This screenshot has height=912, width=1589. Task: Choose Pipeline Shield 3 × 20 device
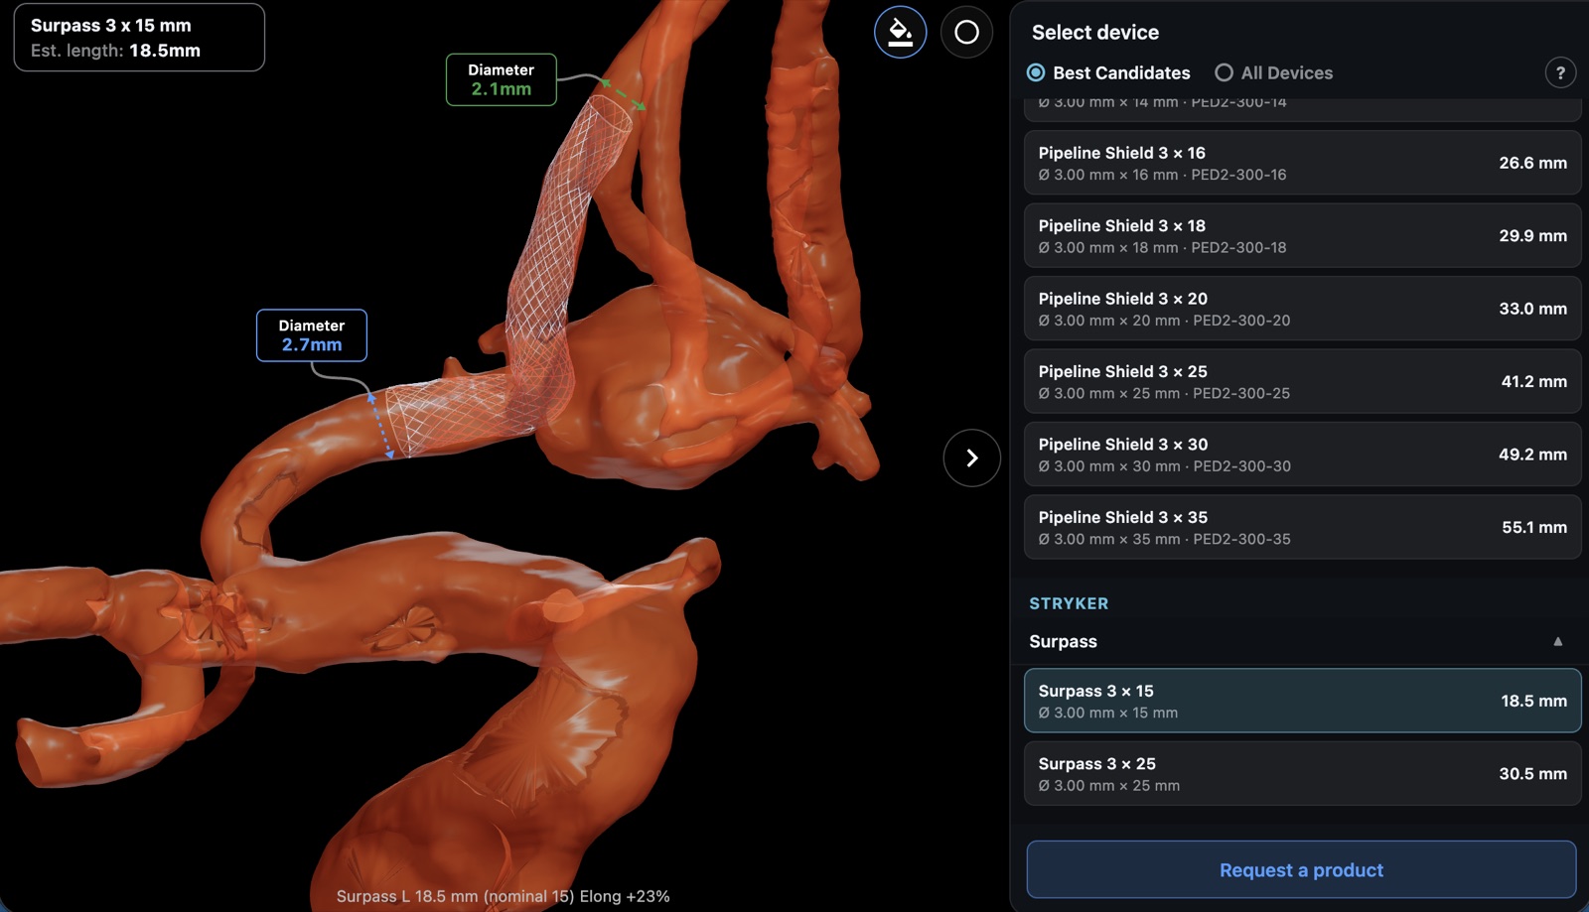[x=1302, y=309]
